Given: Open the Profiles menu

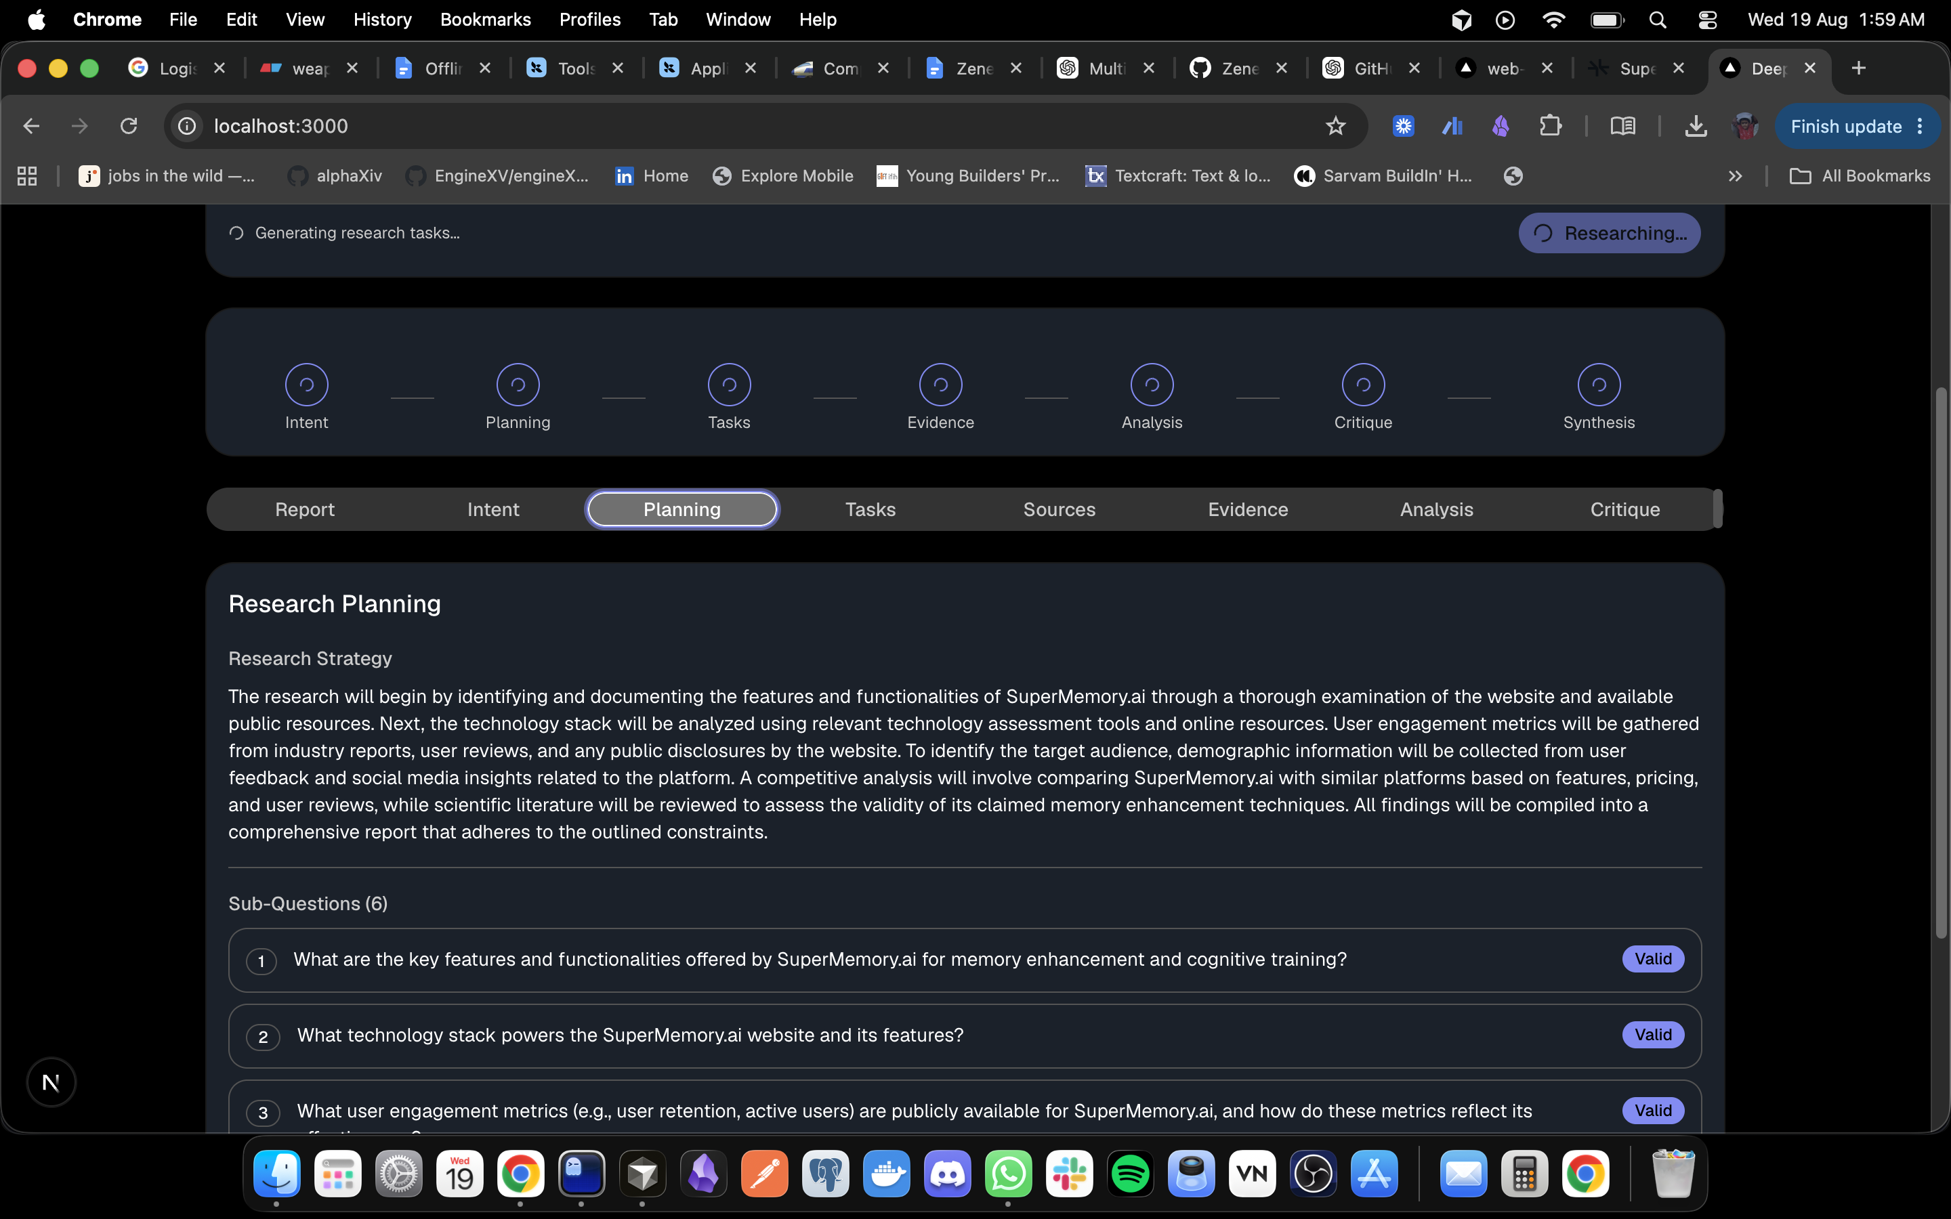Looking at the screenshot, I should tap(590, 20).
